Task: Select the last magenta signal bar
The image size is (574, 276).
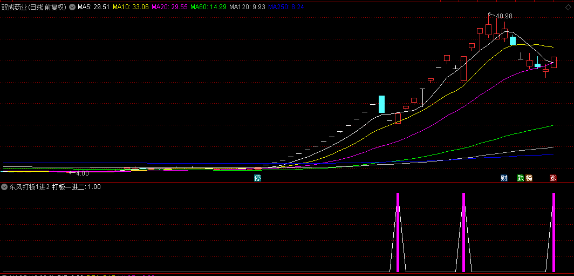Action: (x=553, y=232)
